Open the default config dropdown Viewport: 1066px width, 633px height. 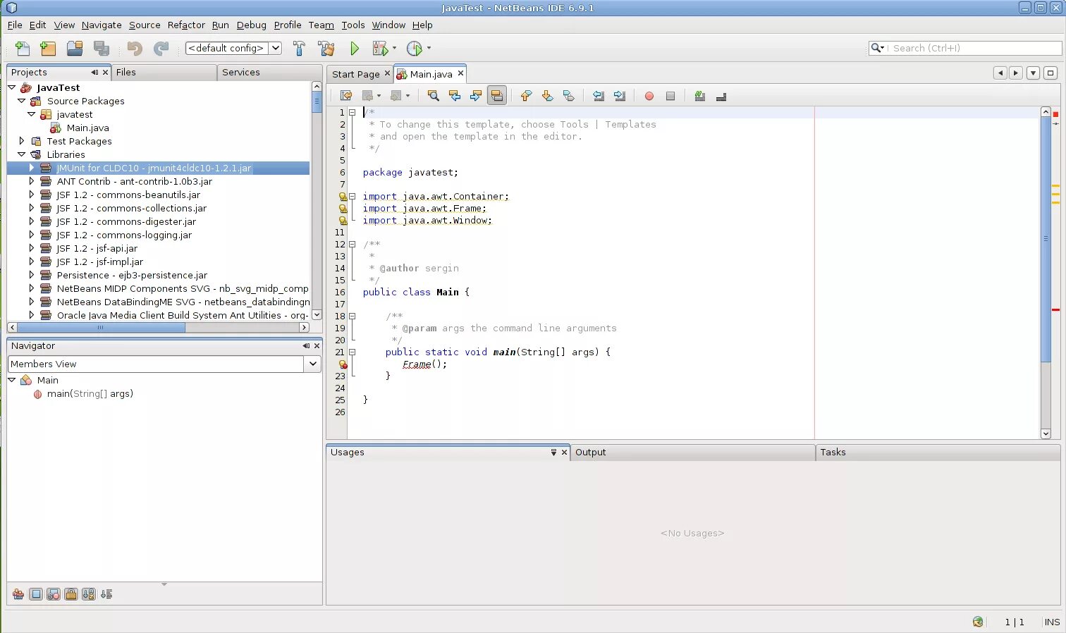click(276, 49)
